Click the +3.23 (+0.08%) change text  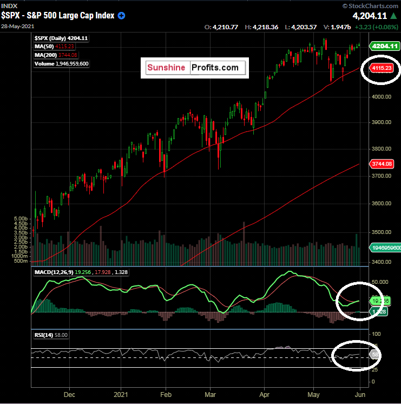(x=377, y=27)
